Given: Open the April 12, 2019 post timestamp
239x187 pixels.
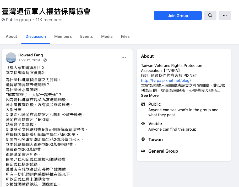Looking at the screenshot, I should [29, 60].
